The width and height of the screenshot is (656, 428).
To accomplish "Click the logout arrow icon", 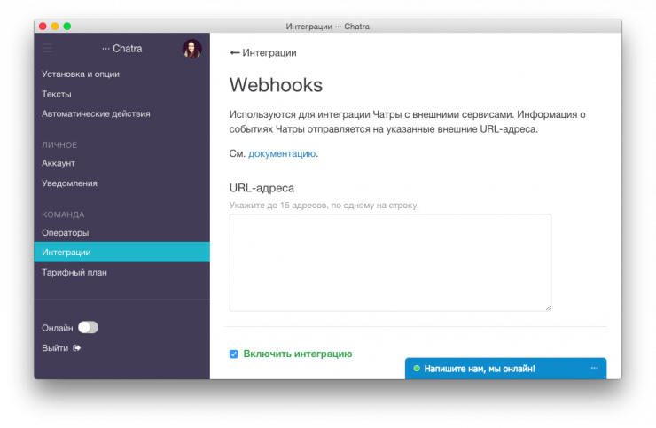I will click(x=77, y=348).
